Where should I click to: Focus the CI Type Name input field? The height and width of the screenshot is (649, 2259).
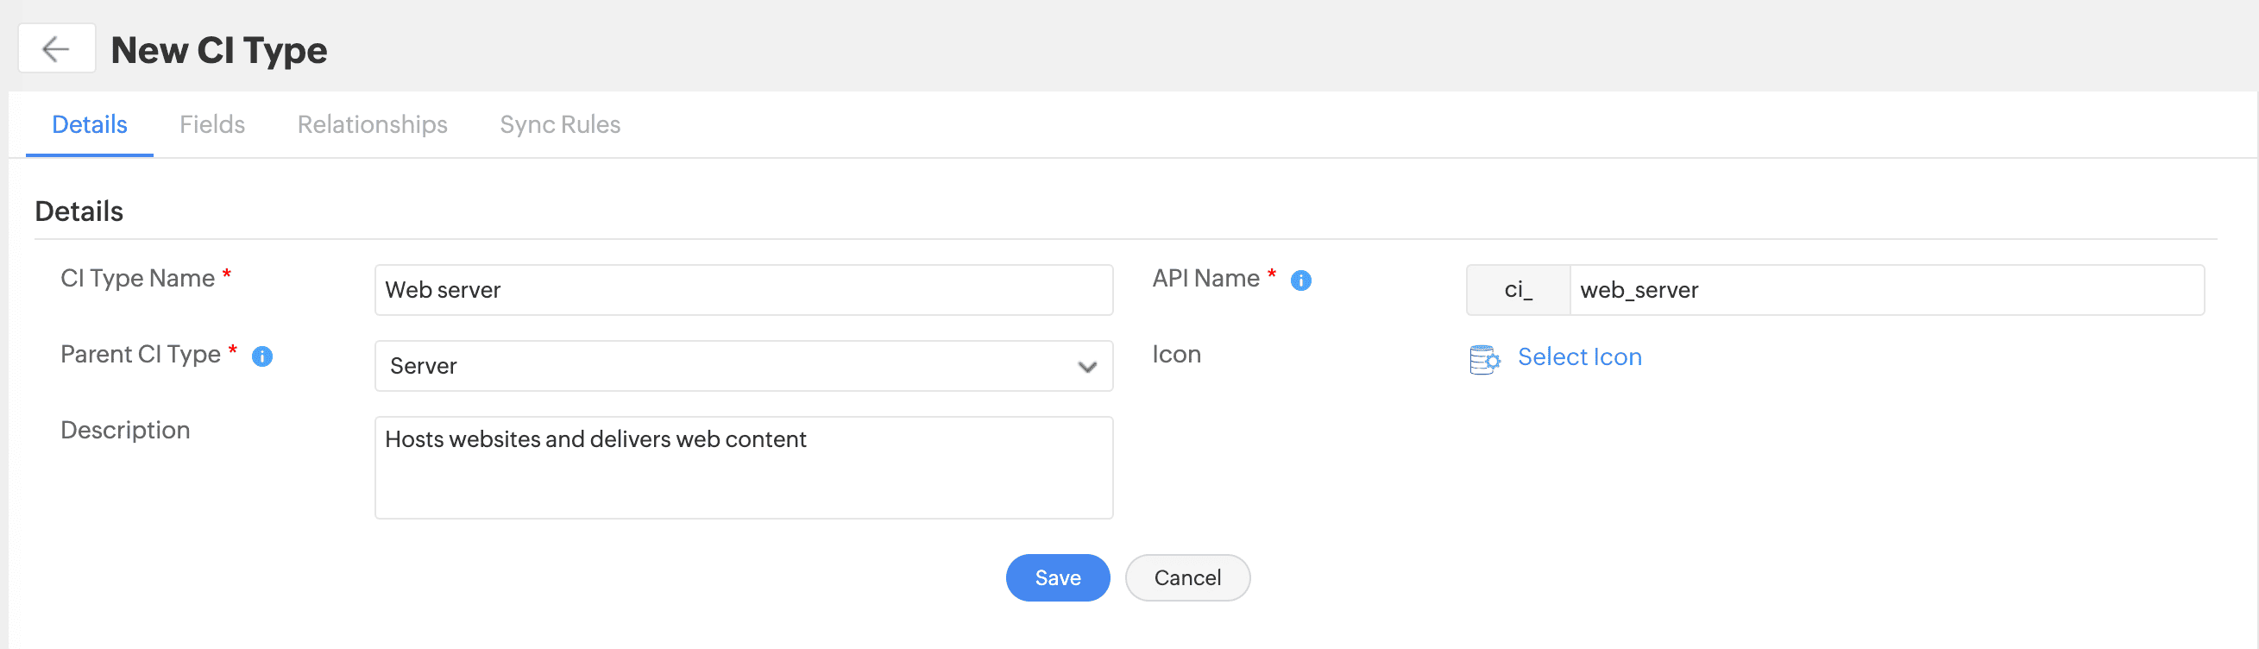click(743, 290)
